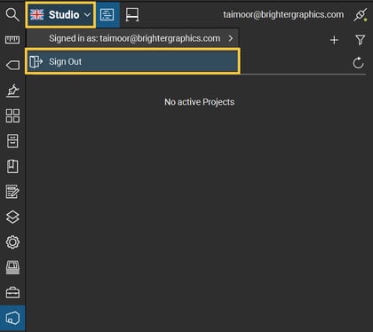Open the stamp markup tool in sidebar

click(x=12, y=91)
